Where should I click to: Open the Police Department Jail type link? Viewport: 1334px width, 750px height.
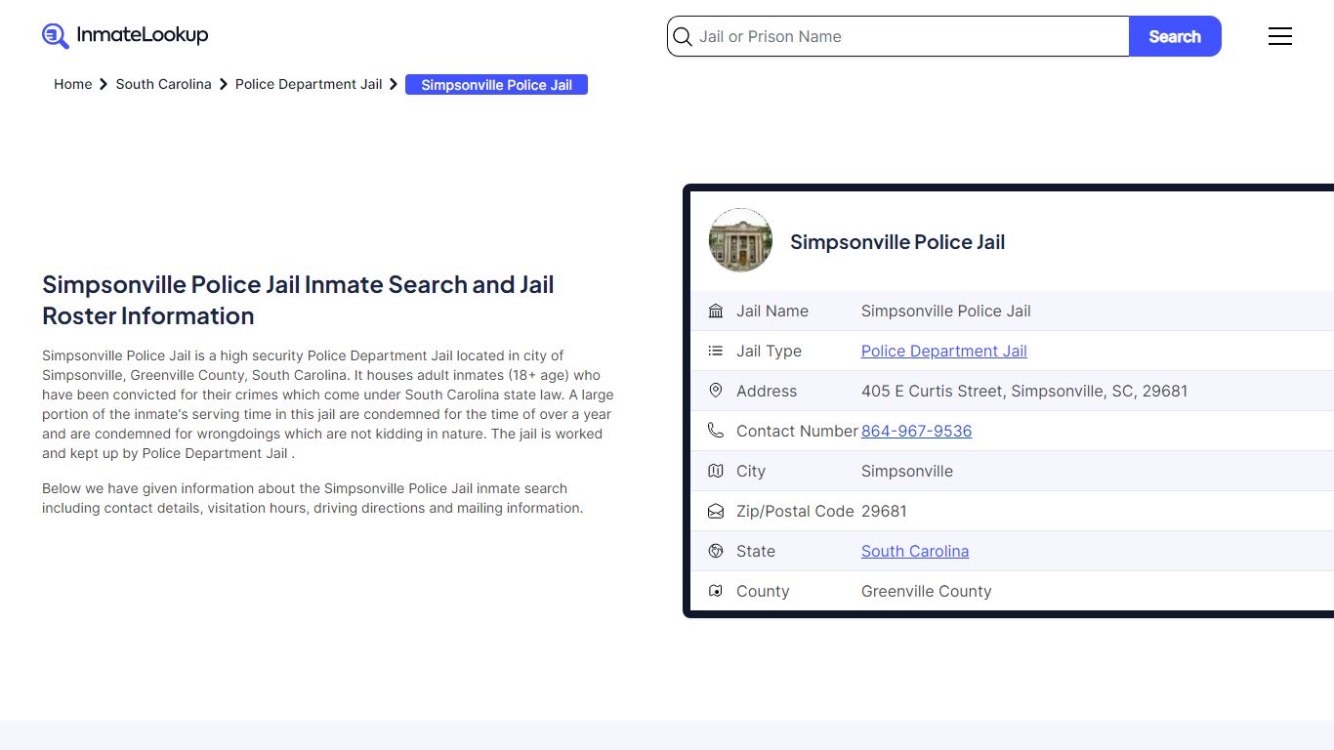pyautogui.click(x=944, y=351)
